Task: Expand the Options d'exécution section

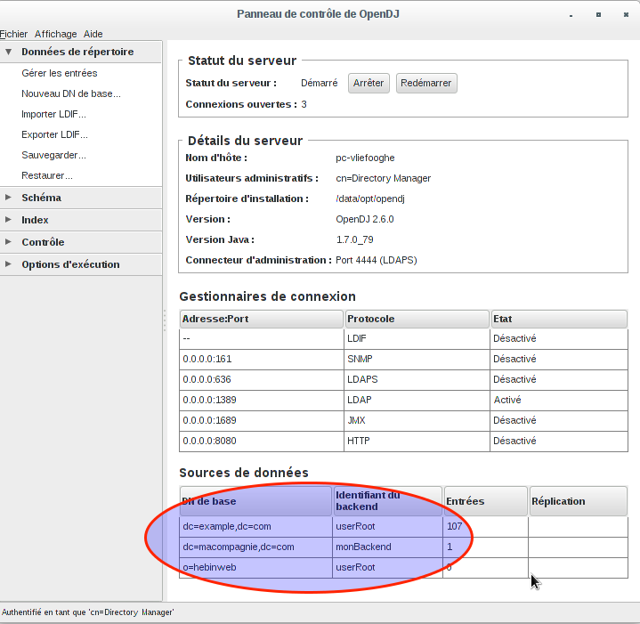Action: click(81, 264)
